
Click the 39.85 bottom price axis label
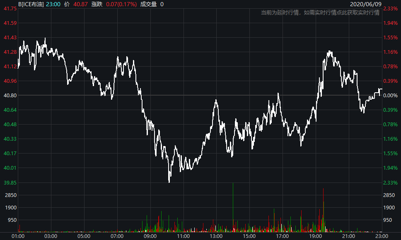point(9,182)
